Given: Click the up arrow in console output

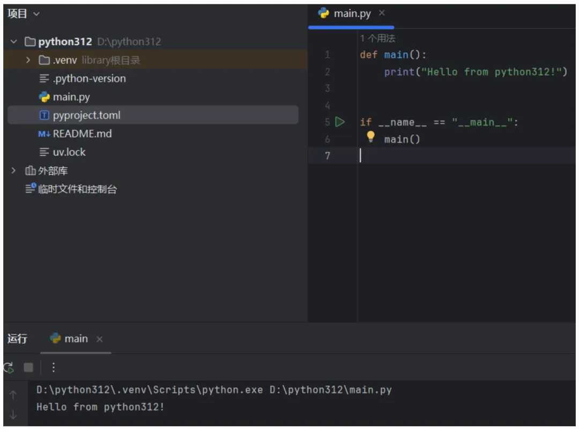Looking at the screenshot, I should coord(13,396).
